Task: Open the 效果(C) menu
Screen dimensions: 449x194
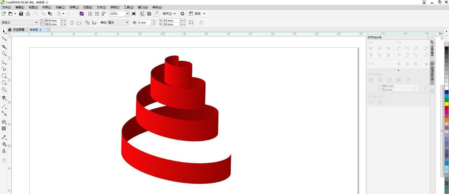Action: (x=74, y=7)
